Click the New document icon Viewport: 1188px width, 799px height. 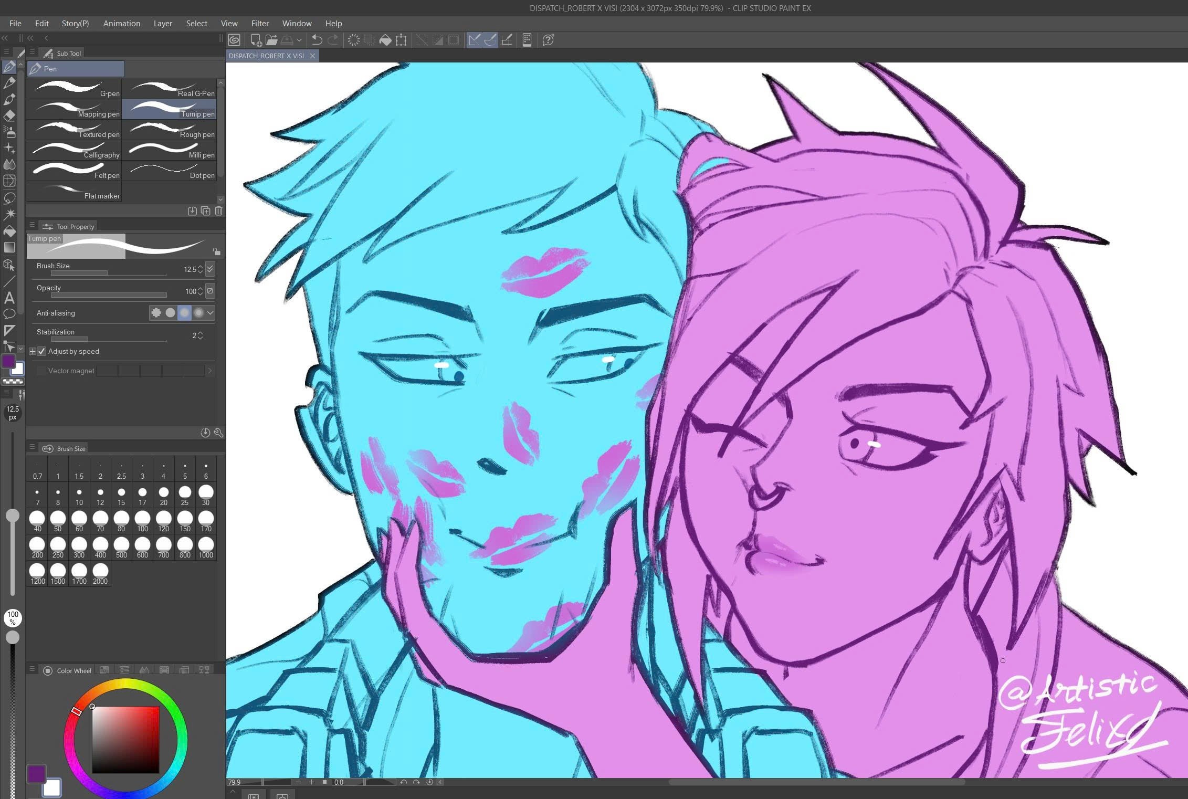pos(256,40)
